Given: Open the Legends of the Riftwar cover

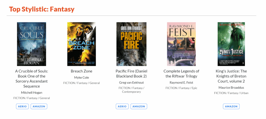Looking at the screenshot, I should [181, 44].
